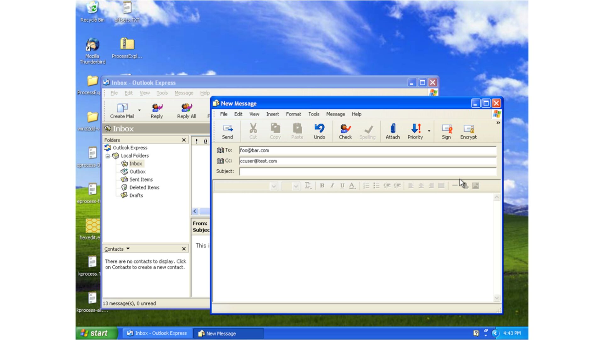Click the Priority icon in toolbar
Image resolution: width=604 pixels, height=340 pixels.
[x=415, y=131]
